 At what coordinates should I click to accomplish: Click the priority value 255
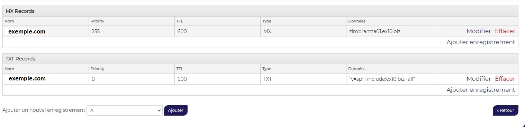point(96,31)
